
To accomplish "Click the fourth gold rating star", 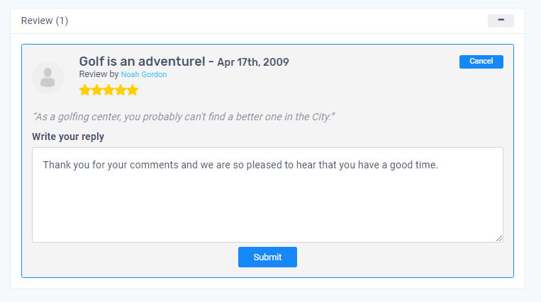I will [121, 90].
